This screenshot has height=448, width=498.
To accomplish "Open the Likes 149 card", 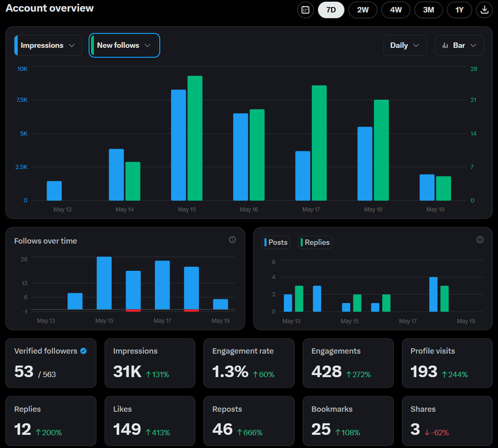I will point(150,421).
